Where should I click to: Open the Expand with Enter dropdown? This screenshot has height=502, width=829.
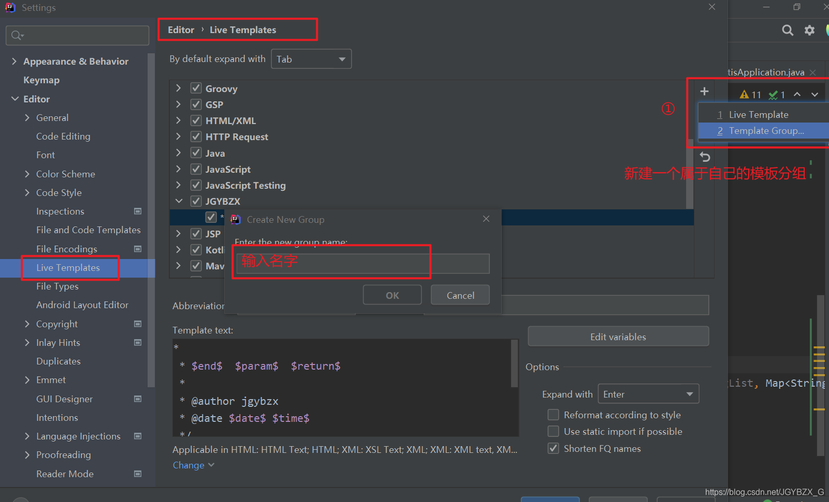(x=648, y=394)
